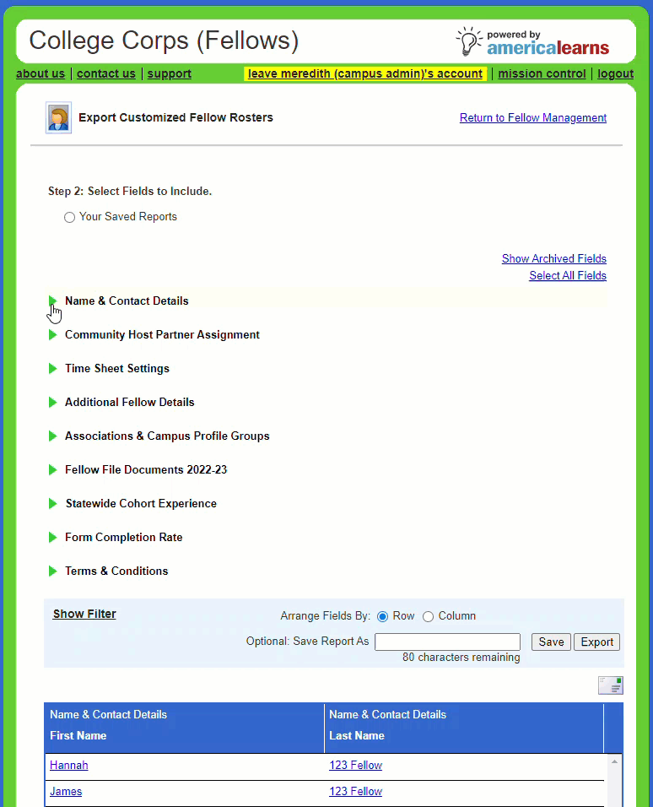The image size is (653, 807).
Task: Expand Name & Contact Details section
Action: coord(53,301)
